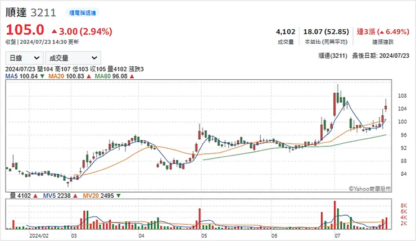Image resolution: width=416 pixels, height=241 pixels.
Task: Click the blue sector tag beside 3211
Action: pyautogui.click(x=83, y=13)
